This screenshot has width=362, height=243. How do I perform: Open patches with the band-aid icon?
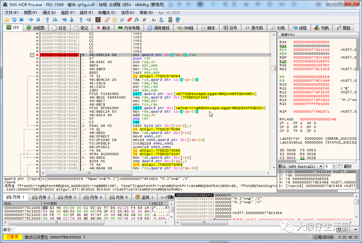[x=107, y=20]
